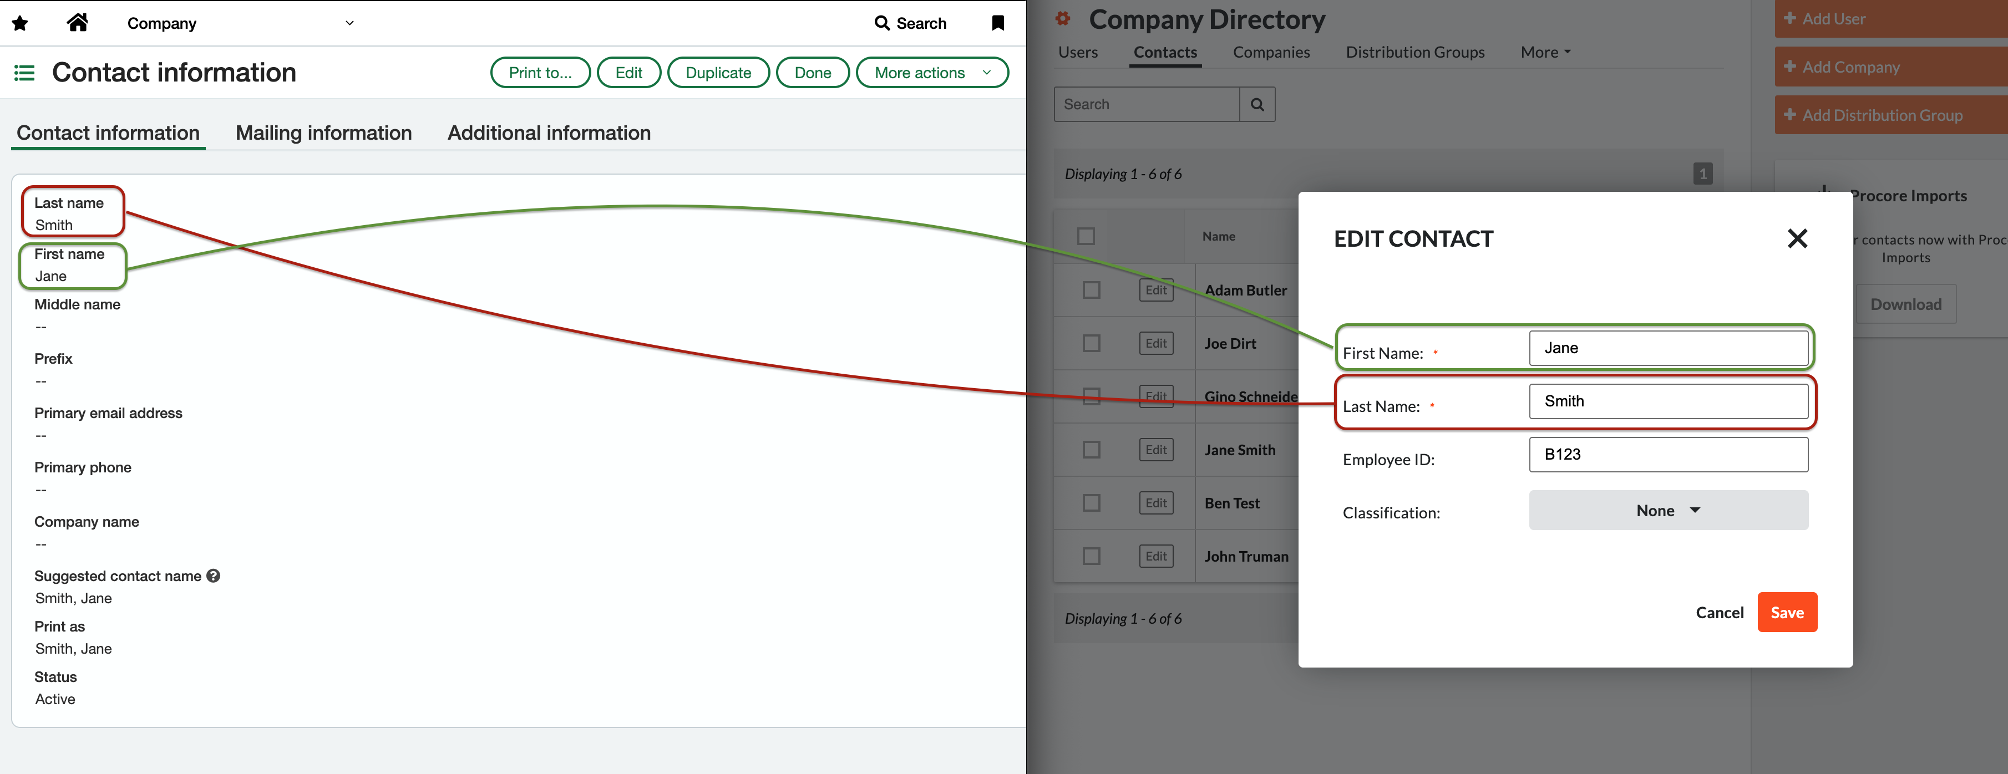
Task: Open Joe Dirt contact name
Action: [1230, 344]
